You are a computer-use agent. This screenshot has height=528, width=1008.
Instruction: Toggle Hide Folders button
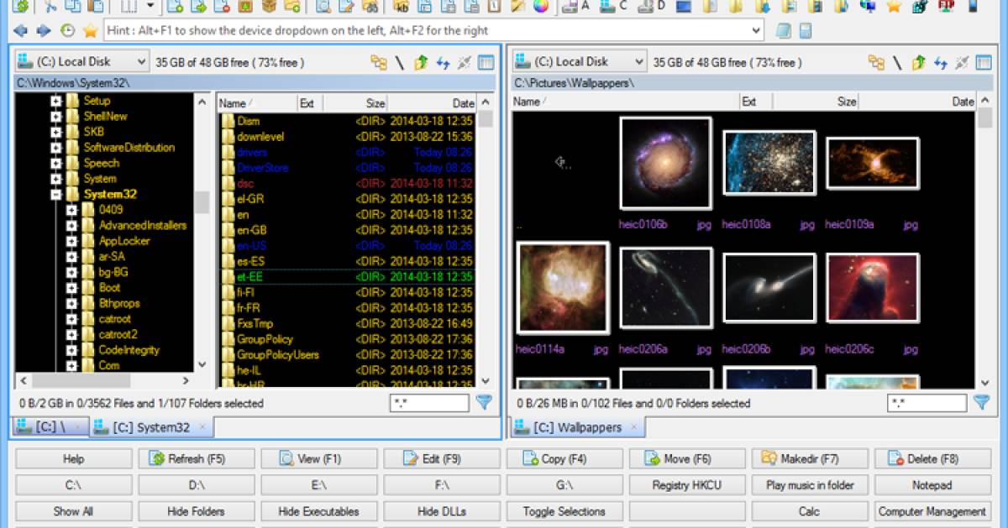(x=197, y=511)
